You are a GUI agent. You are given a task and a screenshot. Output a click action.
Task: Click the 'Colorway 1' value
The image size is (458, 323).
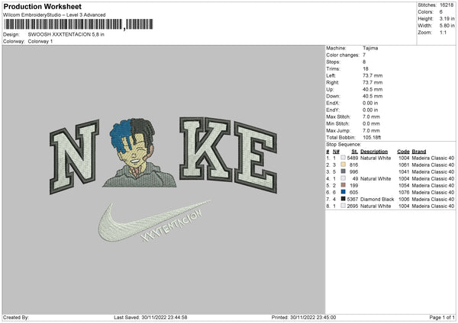point(40,41)
